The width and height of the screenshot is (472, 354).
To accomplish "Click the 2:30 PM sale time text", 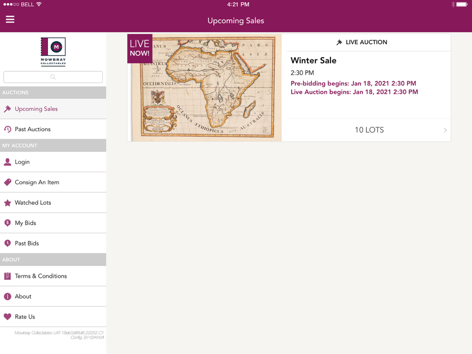I will point(302,73).
